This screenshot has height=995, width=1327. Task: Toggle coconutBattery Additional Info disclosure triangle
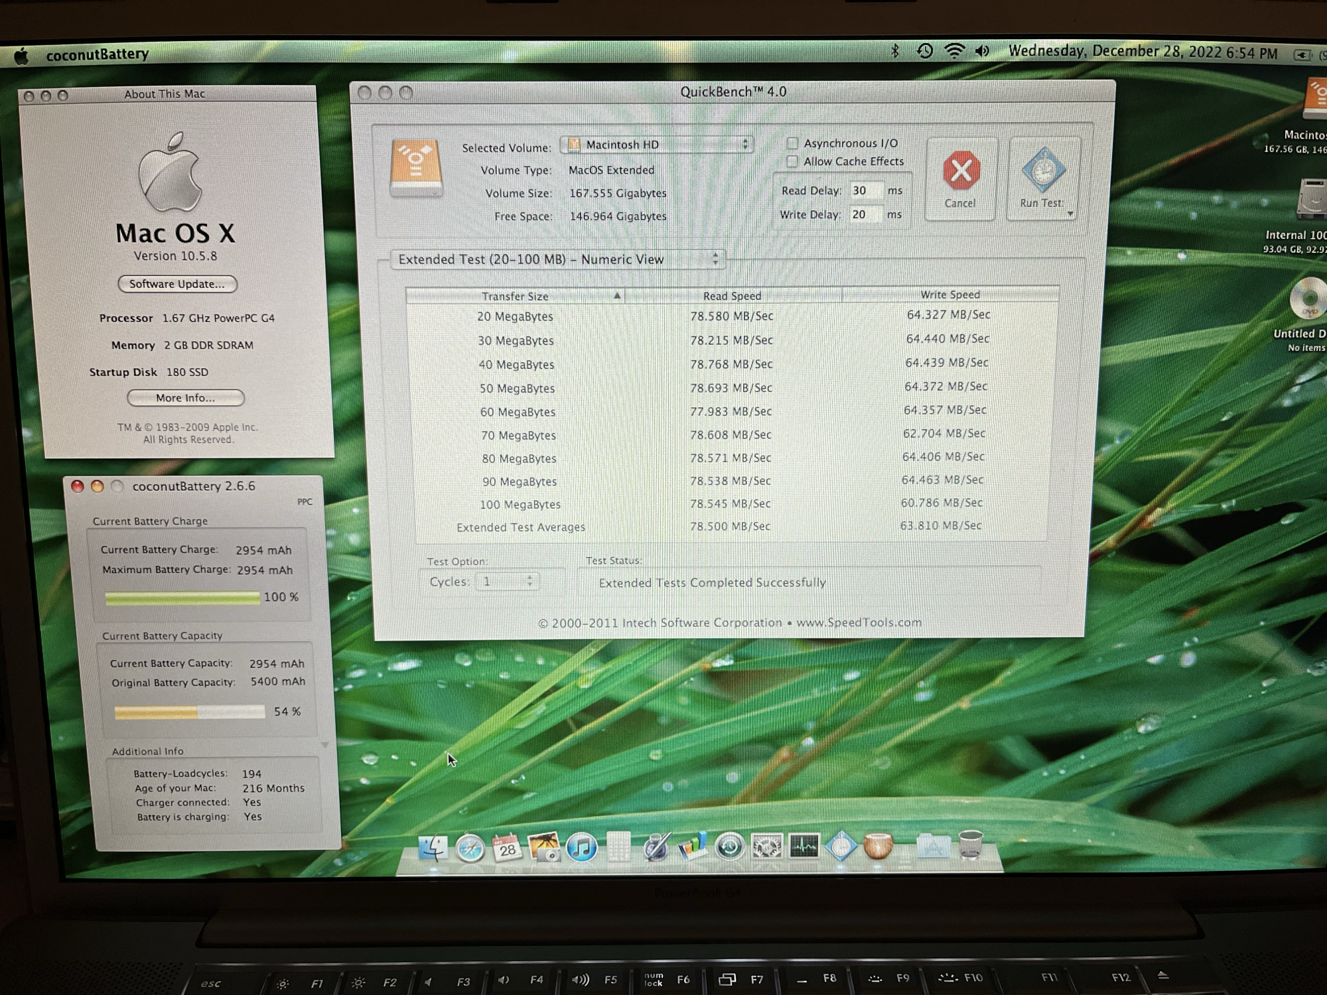point(324,745)
